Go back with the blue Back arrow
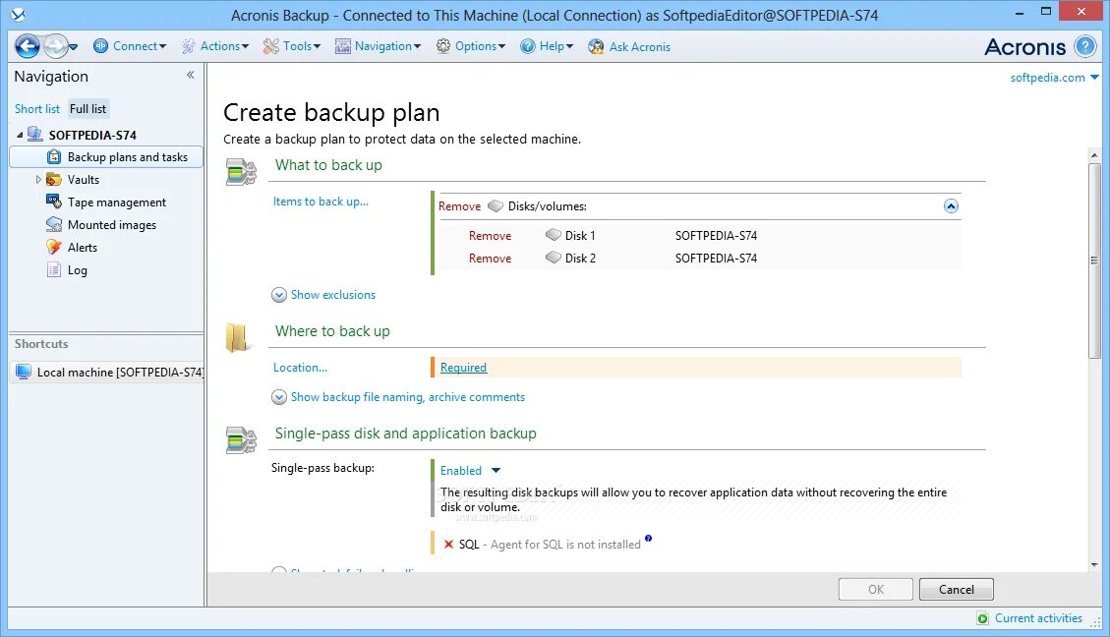Image resolution: width=1110 pixels, height=637 pixels. pos(27,47)
